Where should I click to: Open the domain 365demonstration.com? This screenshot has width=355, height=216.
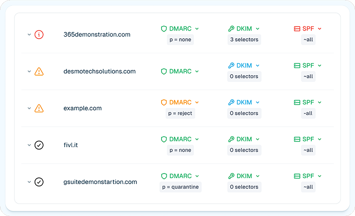[97, 35]
